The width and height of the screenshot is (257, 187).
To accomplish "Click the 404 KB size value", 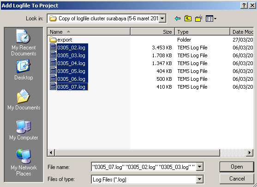I will (x=164, y=71).
